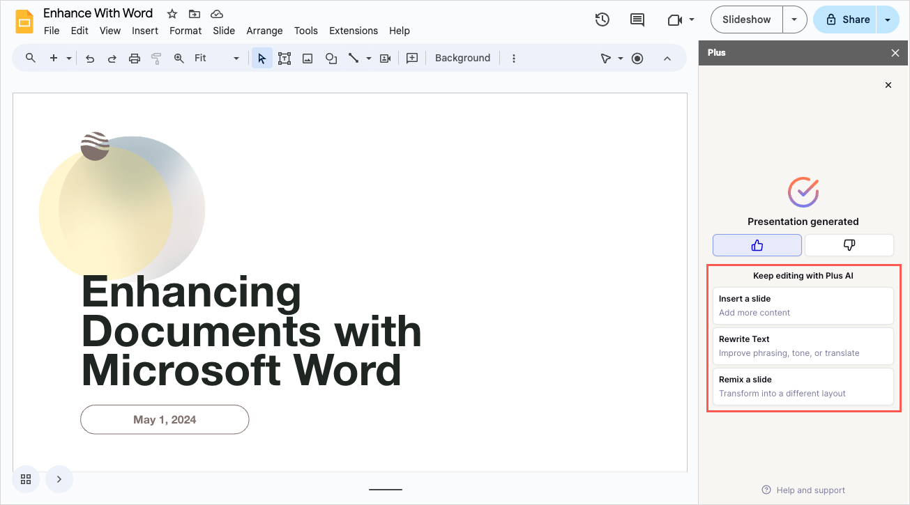Open the grid view button
The height and width of the screenshot is (505, 910).
pyautogui.click(x=26, y=479)
